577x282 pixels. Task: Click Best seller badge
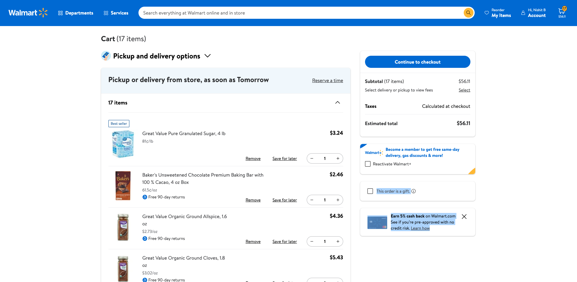pos(119,124)
